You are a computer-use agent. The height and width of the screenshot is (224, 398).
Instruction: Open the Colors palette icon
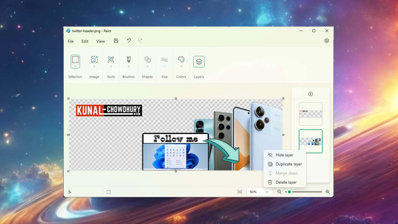181,59
